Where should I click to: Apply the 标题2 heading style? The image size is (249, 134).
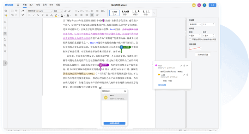[136, 13]
